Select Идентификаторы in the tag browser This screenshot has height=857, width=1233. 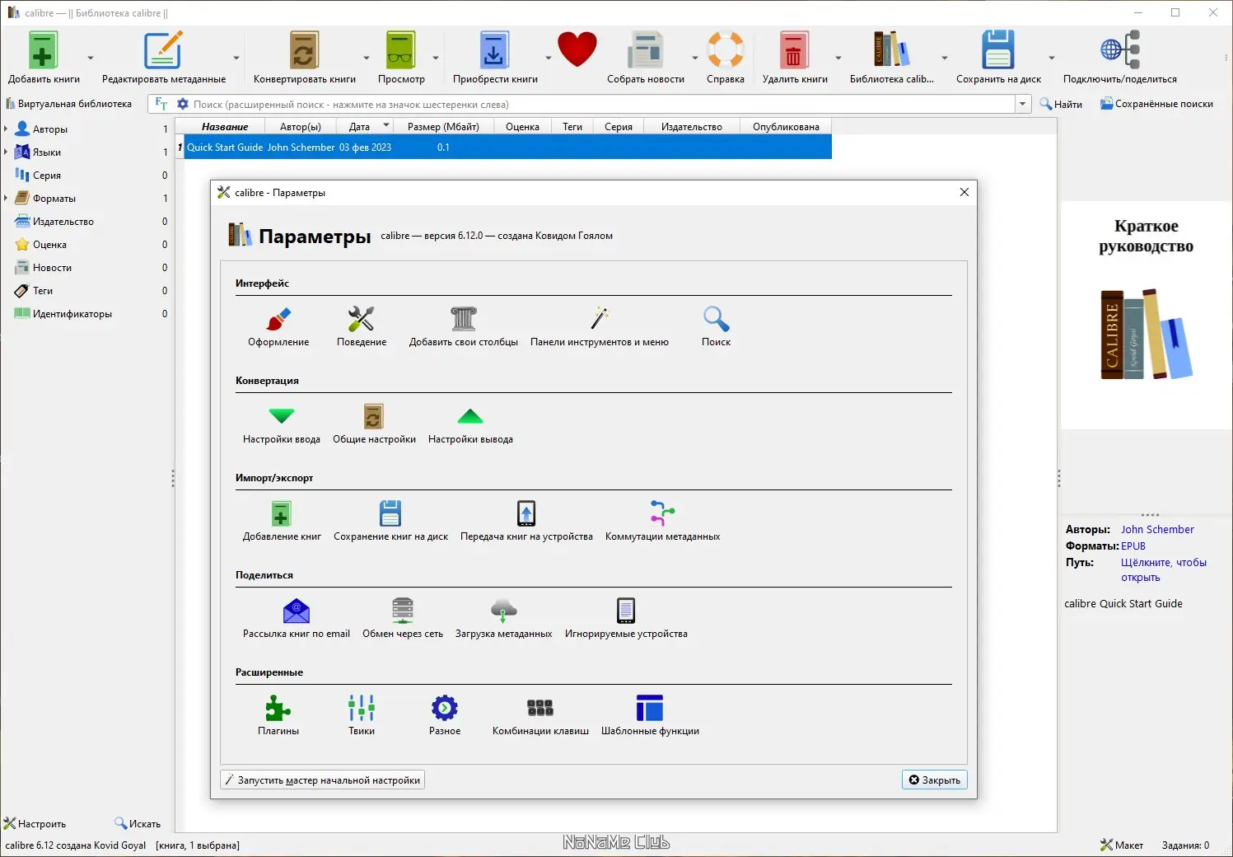coord(72,314)
